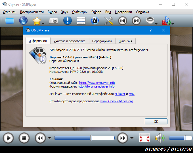Go to the previous track in the toolbar
The image size is (193, 153).
(123, 21)
